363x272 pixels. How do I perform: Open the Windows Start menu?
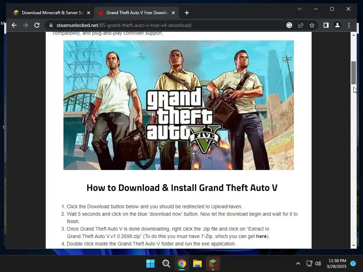[150, 263]
